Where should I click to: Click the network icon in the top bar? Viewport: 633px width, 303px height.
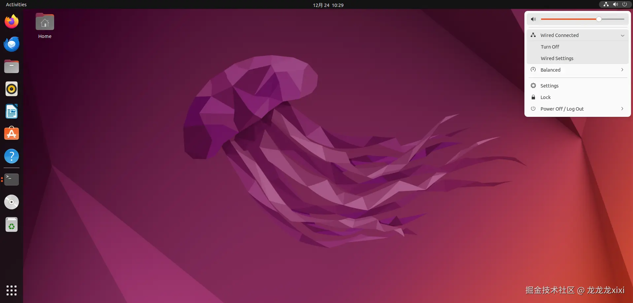[606, 4]
